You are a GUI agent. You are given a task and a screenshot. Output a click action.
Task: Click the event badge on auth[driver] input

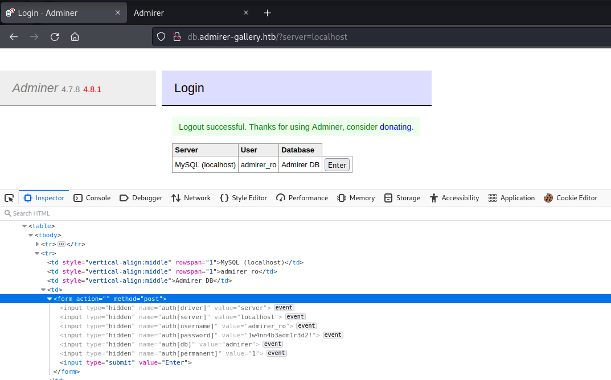tap(284, 308)
